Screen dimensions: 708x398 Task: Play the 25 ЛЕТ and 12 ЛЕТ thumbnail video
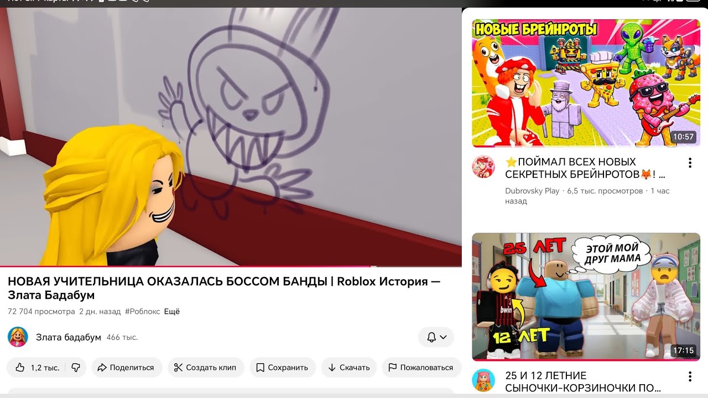586,296
